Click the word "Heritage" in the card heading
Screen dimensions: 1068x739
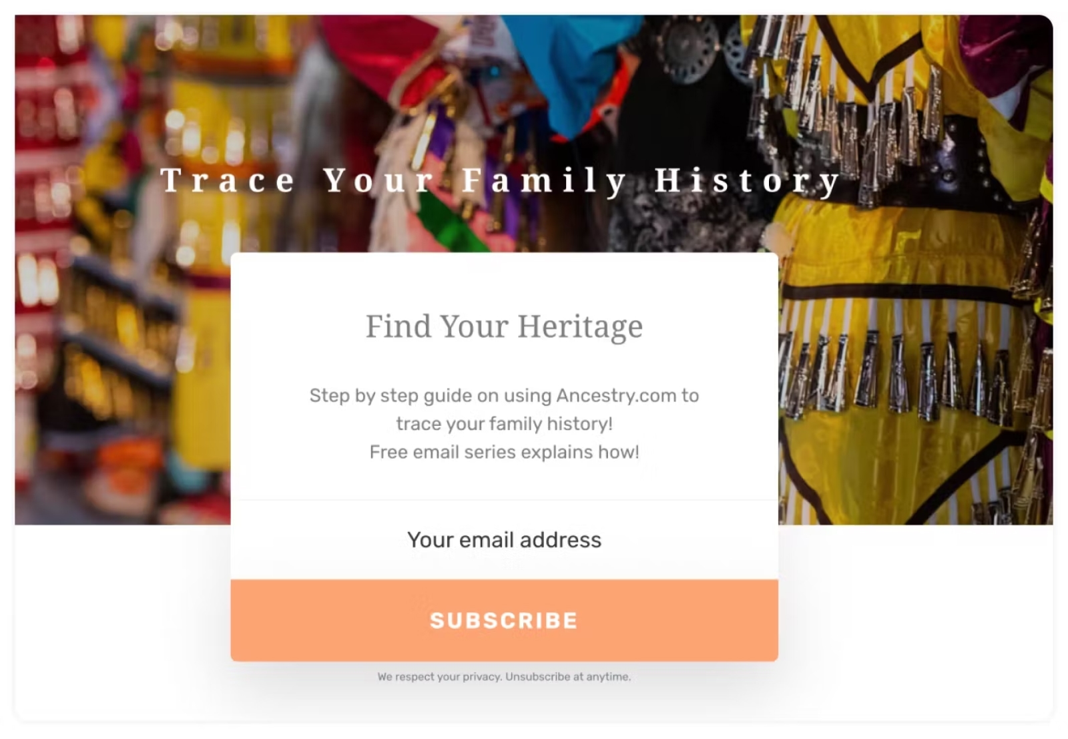click(x=579, y=326)
